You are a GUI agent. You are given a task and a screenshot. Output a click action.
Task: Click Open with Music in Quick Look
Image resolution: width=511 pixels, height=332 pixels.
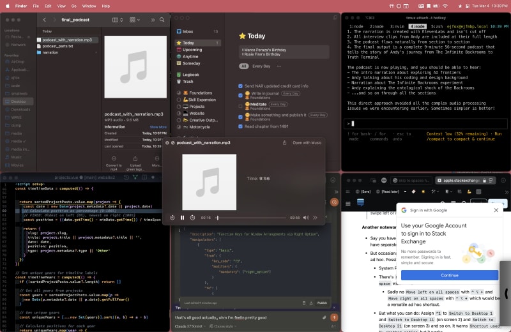[x=307, y=143]
